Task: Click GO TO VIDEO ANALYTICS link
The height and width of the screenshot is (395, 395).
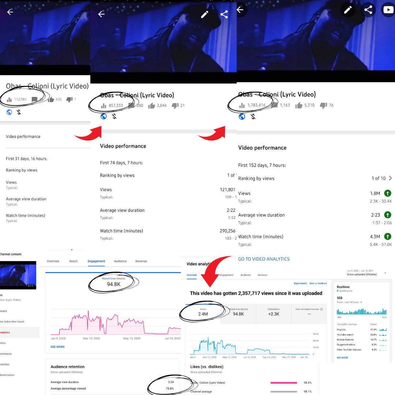Action: (264, 259)
